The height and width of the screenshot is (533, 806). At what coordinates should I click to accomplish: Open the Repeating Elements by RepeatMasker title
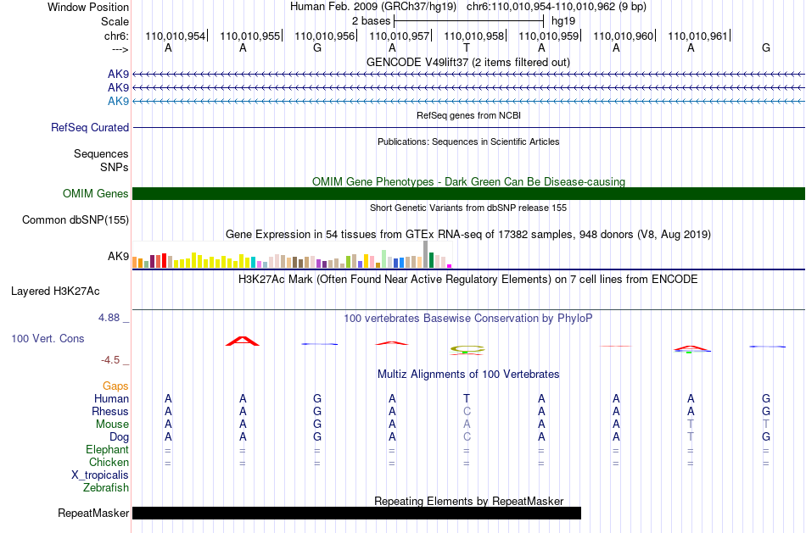468,501
